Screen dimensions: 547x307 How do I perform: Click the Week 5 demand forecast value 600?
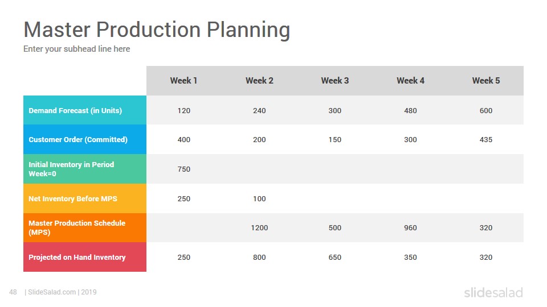[x=486, y=111]
